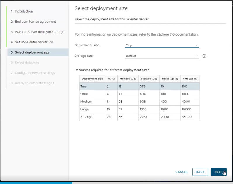Image resolution: width=233 pixels, height=184 pixels.
Task: Click the vCPUs column header
Action: (x=111, y=79)
